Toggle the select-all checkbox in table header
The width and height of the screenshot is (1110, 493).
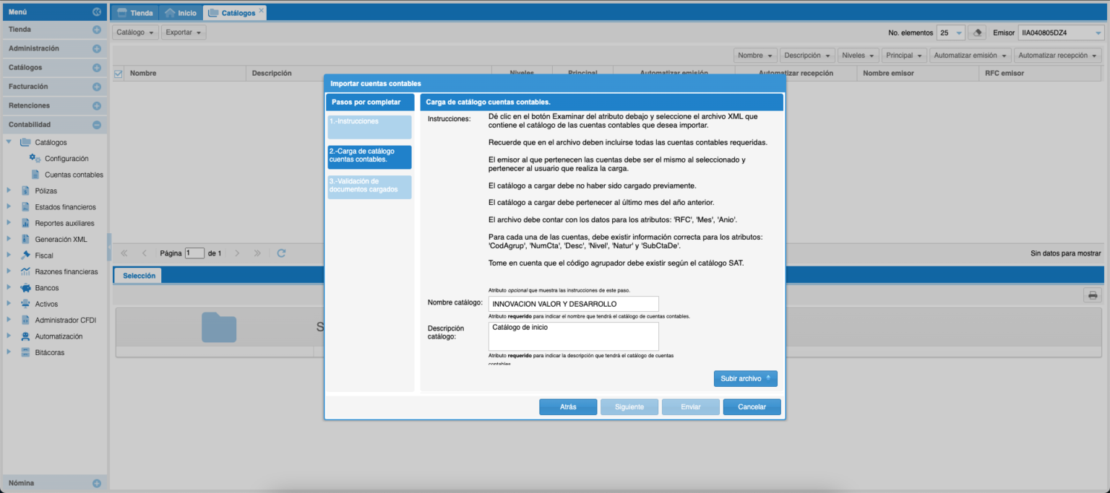119,73
